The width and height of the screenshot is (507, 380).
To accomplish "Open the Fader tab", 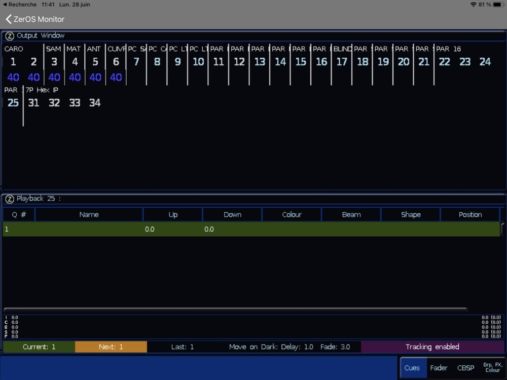I will tap(439, 368).
